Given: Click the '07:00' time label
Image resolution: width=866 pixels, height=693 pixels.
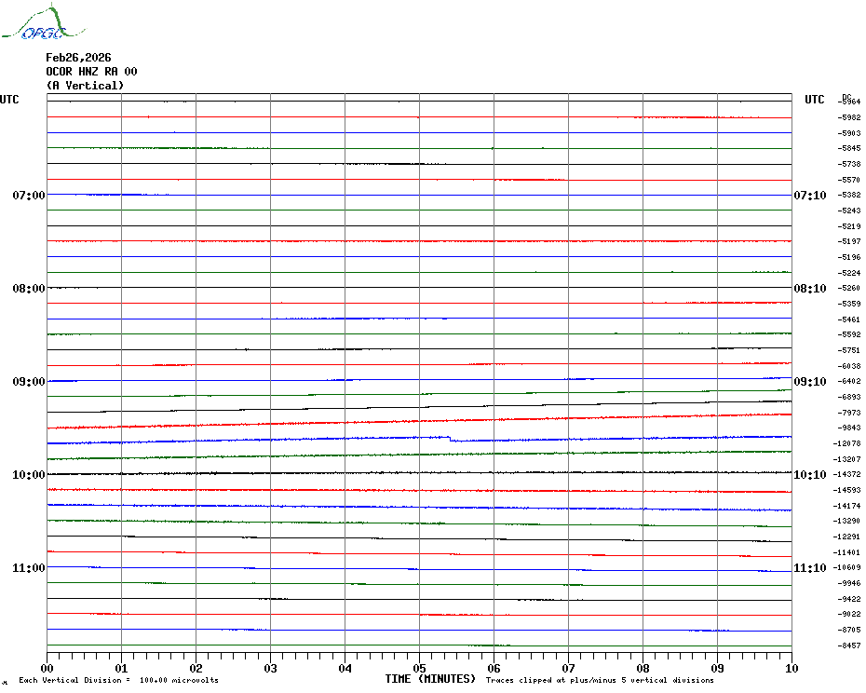Looking at the screenshot, I should 29,195.
